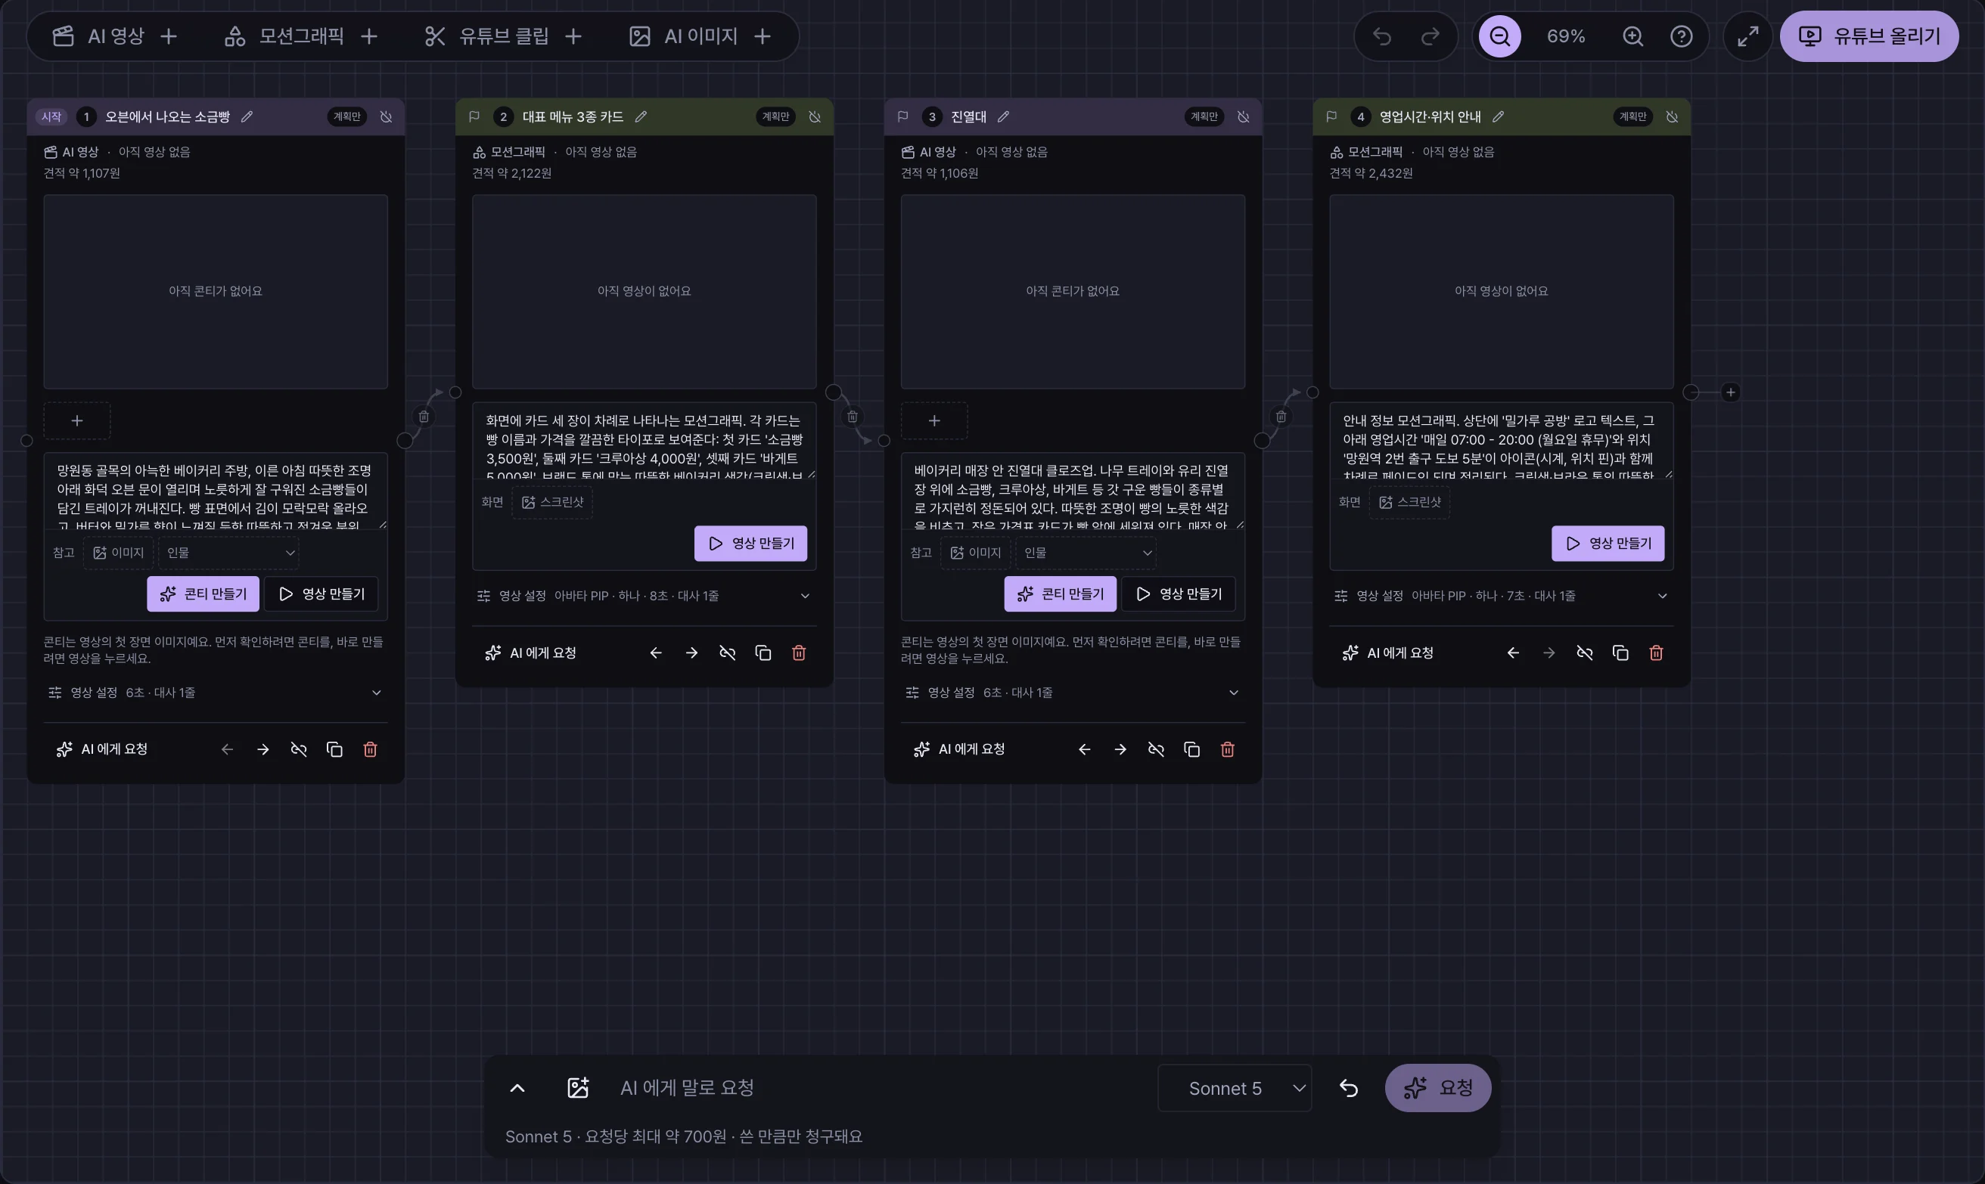Toggle mute icon on scene 4 header
The width and height of the screenshot is (1985, 1184).
tap(1672, 116)
